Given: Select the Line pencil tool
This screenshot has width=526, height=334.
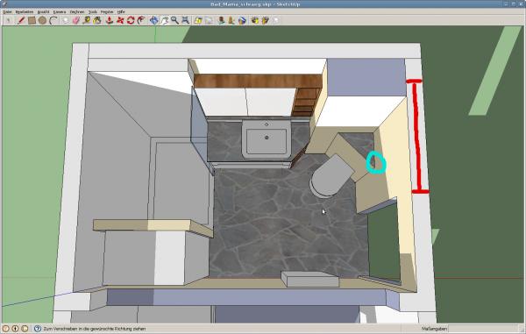Looking at the screenshot, I should tap(21, 20).
